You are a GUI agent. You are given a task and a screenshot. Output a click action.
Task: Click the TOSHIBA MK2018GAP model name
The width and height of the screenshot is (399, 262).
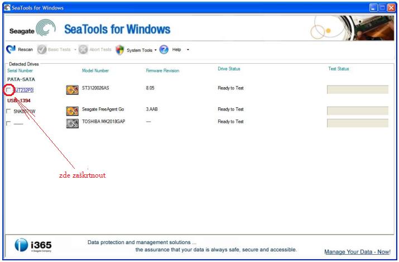click(x=104, y=121)
